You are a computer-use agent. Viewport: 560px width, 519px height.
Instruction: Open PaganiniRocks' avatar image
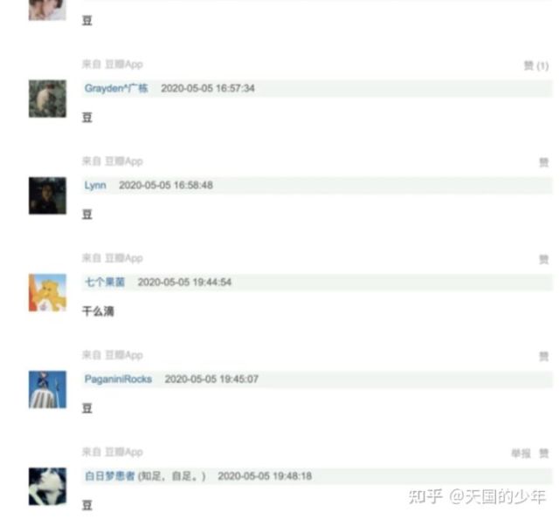click(x=47, y=390)
